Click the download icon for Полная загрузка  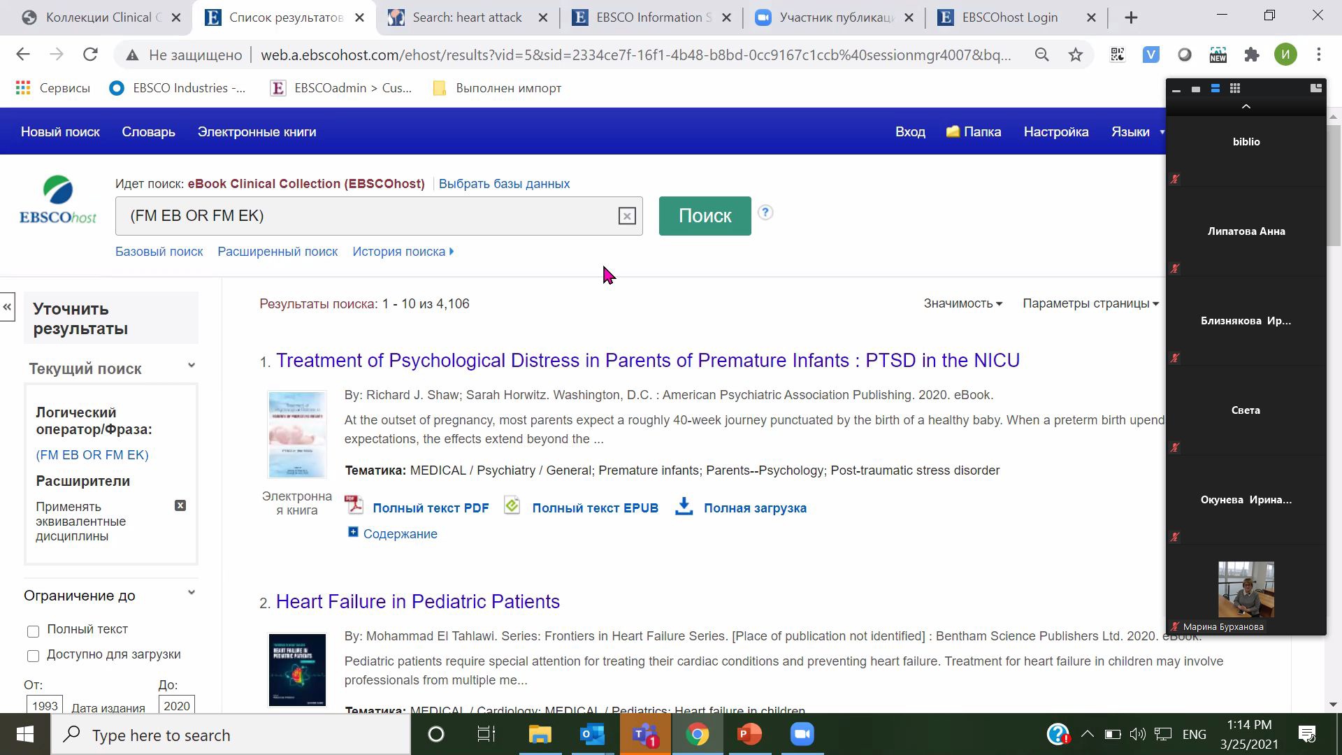tap(684, 506)
